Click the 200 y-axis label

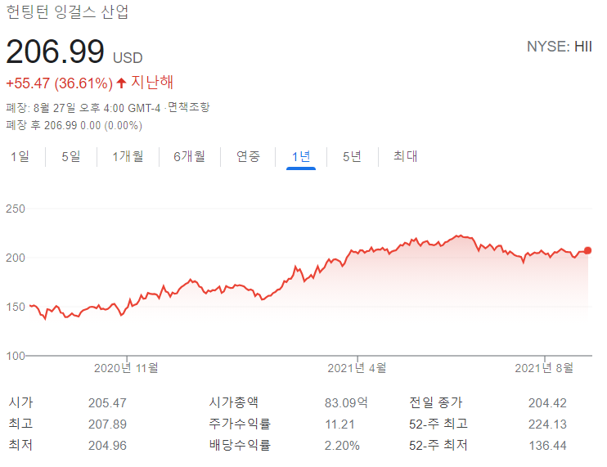(x=15, y=258)
